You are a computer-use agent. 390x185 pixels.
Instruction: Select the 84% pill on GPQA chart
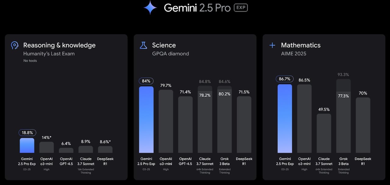point(146,81)
